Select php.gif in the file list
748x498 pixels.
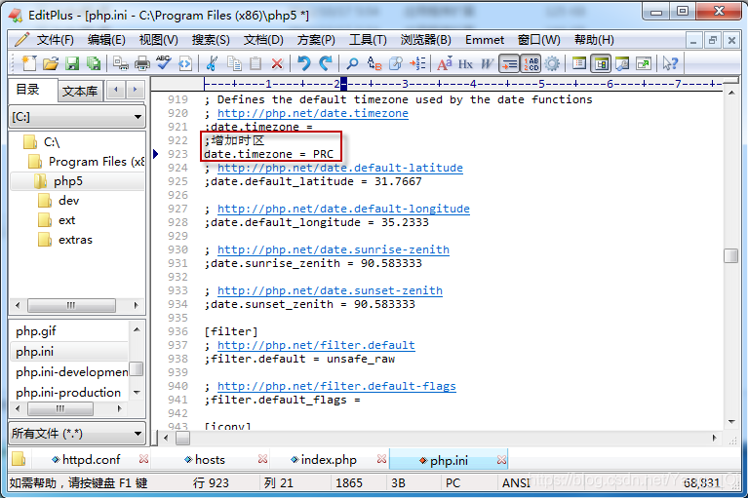[36, 330]
